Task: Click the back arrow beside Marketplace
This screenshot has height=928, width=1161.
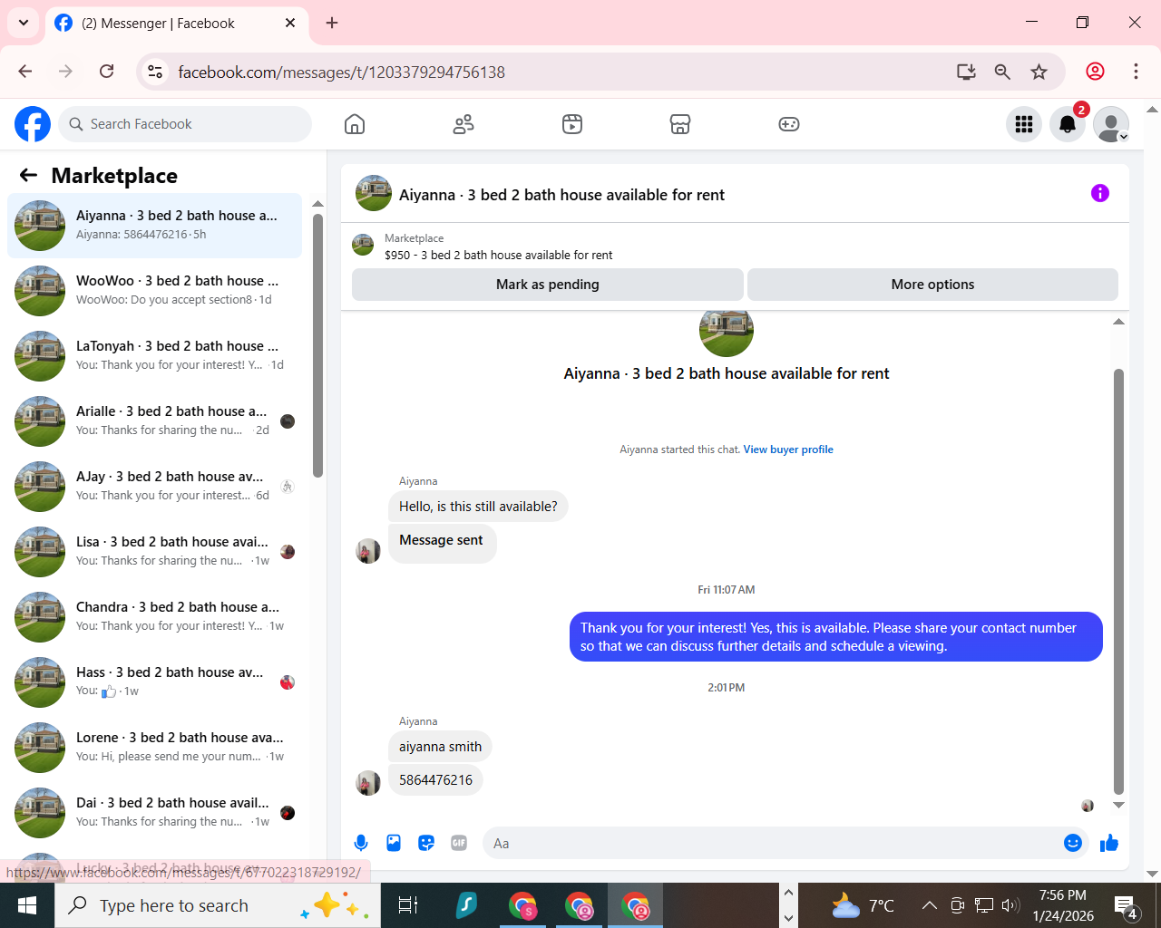Action: [29, 175]
